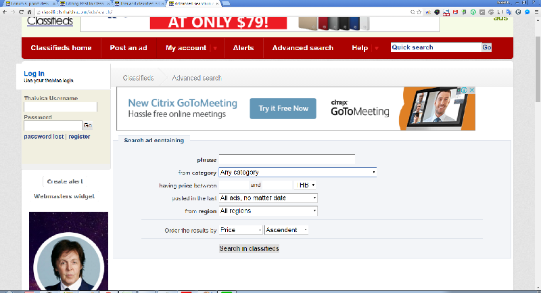Expand the All regions dropdown
The width and height of the screenshot is (541, 293).
[x=268, y=211]
